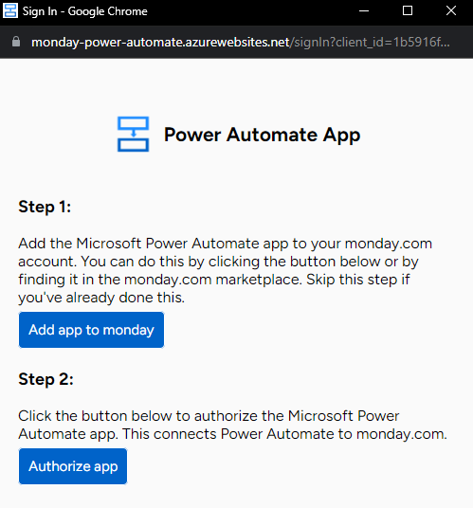Screen dimensions: 473x508
Task: Maximize the Sign In Chrome window
Action: [x=408, y=10]
